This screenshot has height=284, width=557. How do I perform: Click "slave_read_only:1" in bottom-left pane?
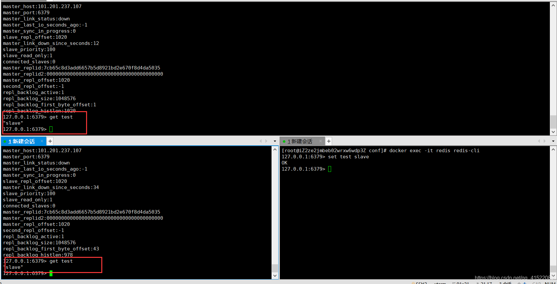[28, 200]
